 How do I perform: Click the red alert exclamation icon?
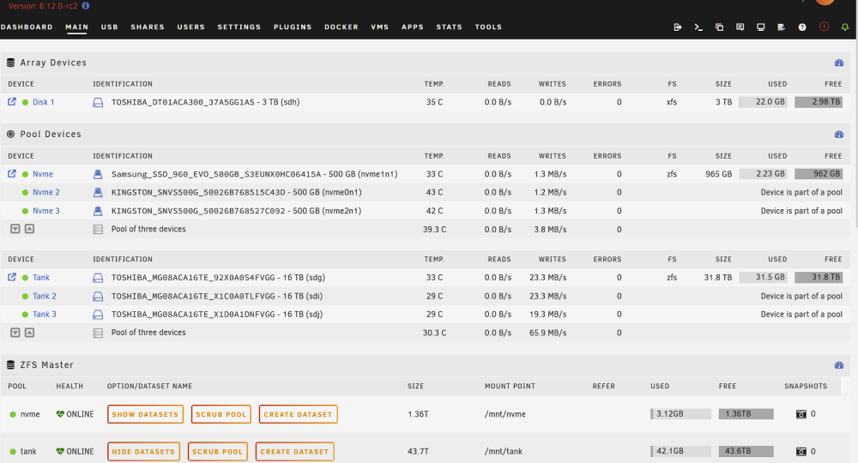click(824, 27)
